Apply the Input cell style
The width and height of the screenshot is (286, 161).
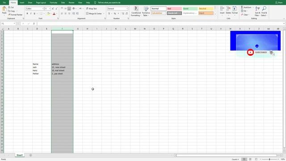pos(206,13)
